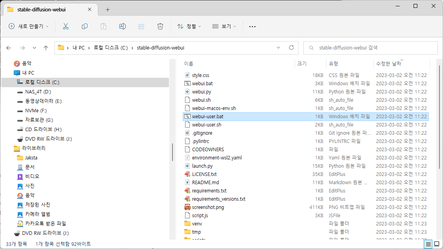
Task: Click 내 PC in the address breadcrumb
Action: click(x=78, y=48)
